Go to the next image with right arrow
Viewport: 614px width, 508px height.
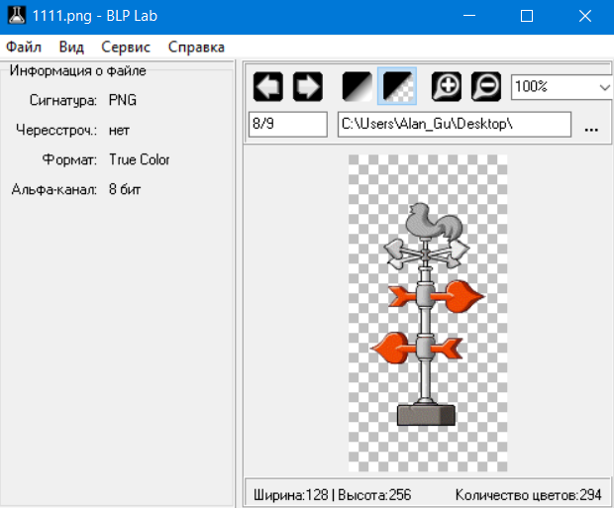click(308, 86)
